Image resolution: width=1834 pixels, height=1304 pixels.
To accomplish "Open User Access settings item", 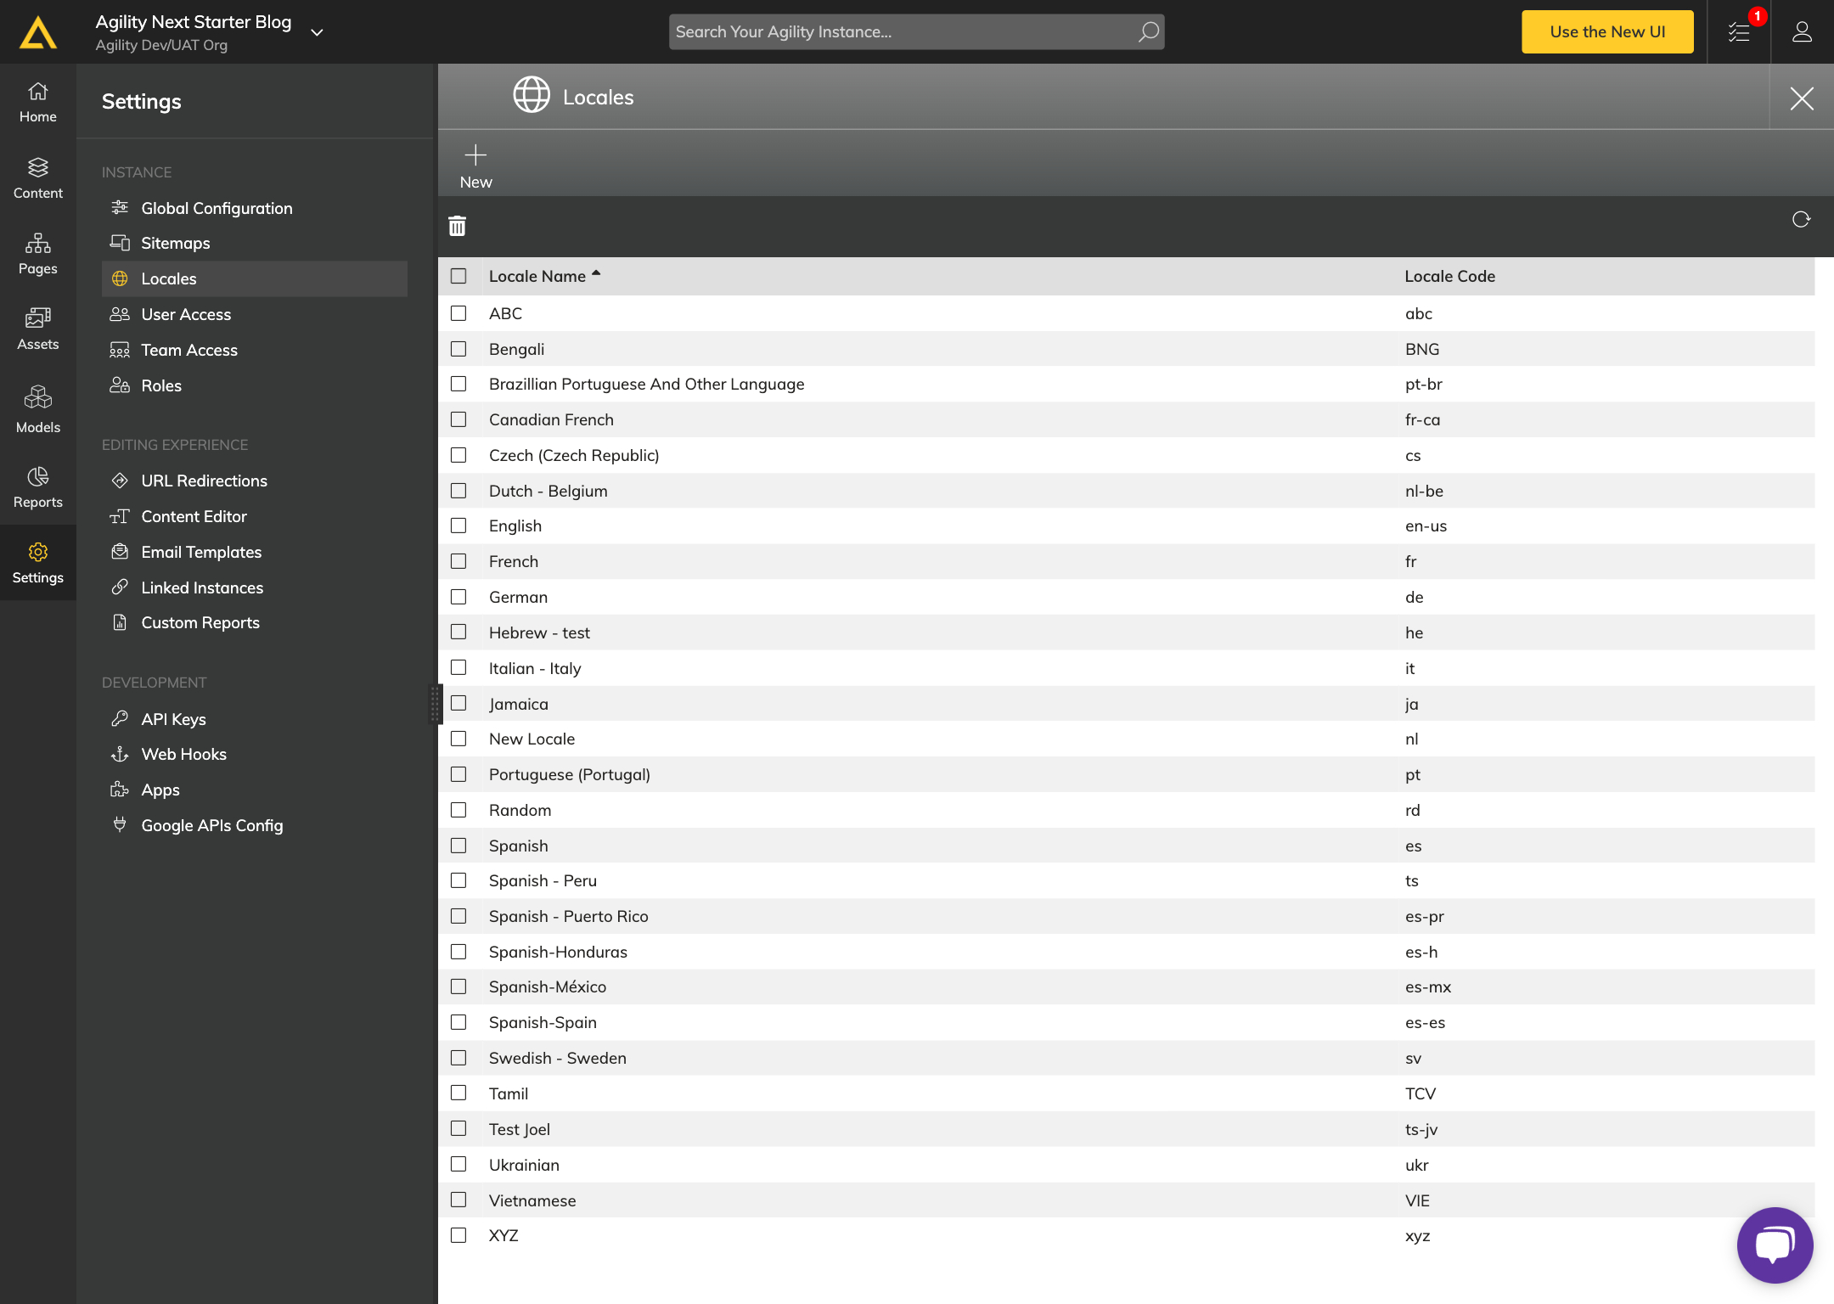I will click(x=186, y=314).
